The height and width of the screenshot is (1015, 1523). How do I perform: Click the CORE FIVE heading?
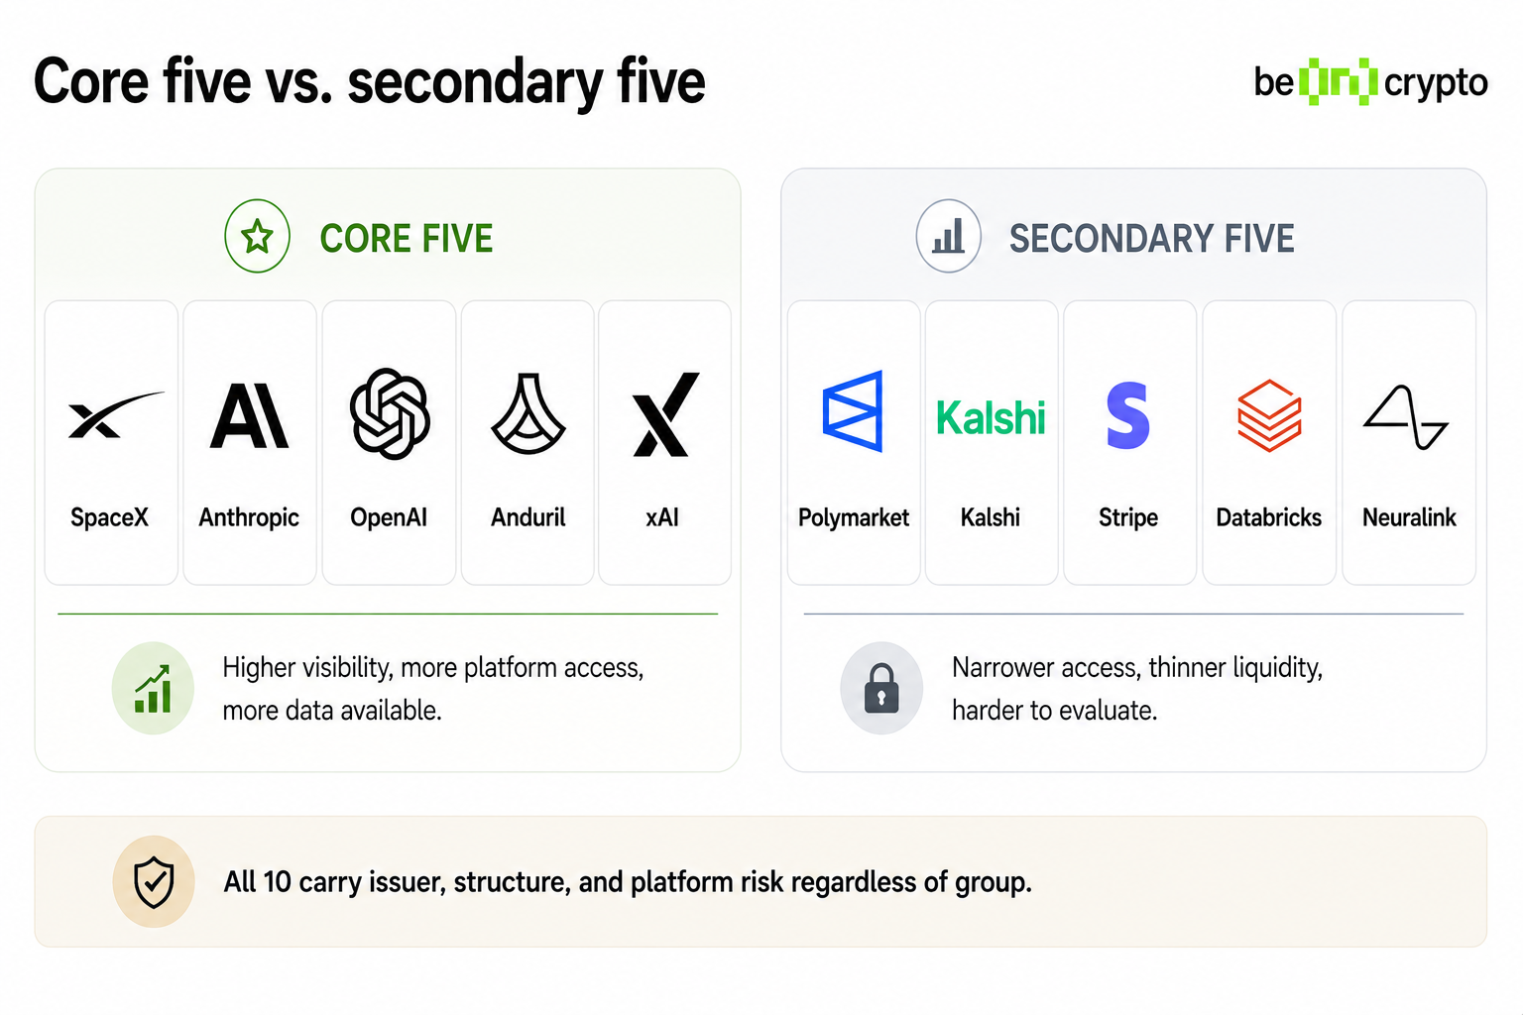[x=407, y=239]
